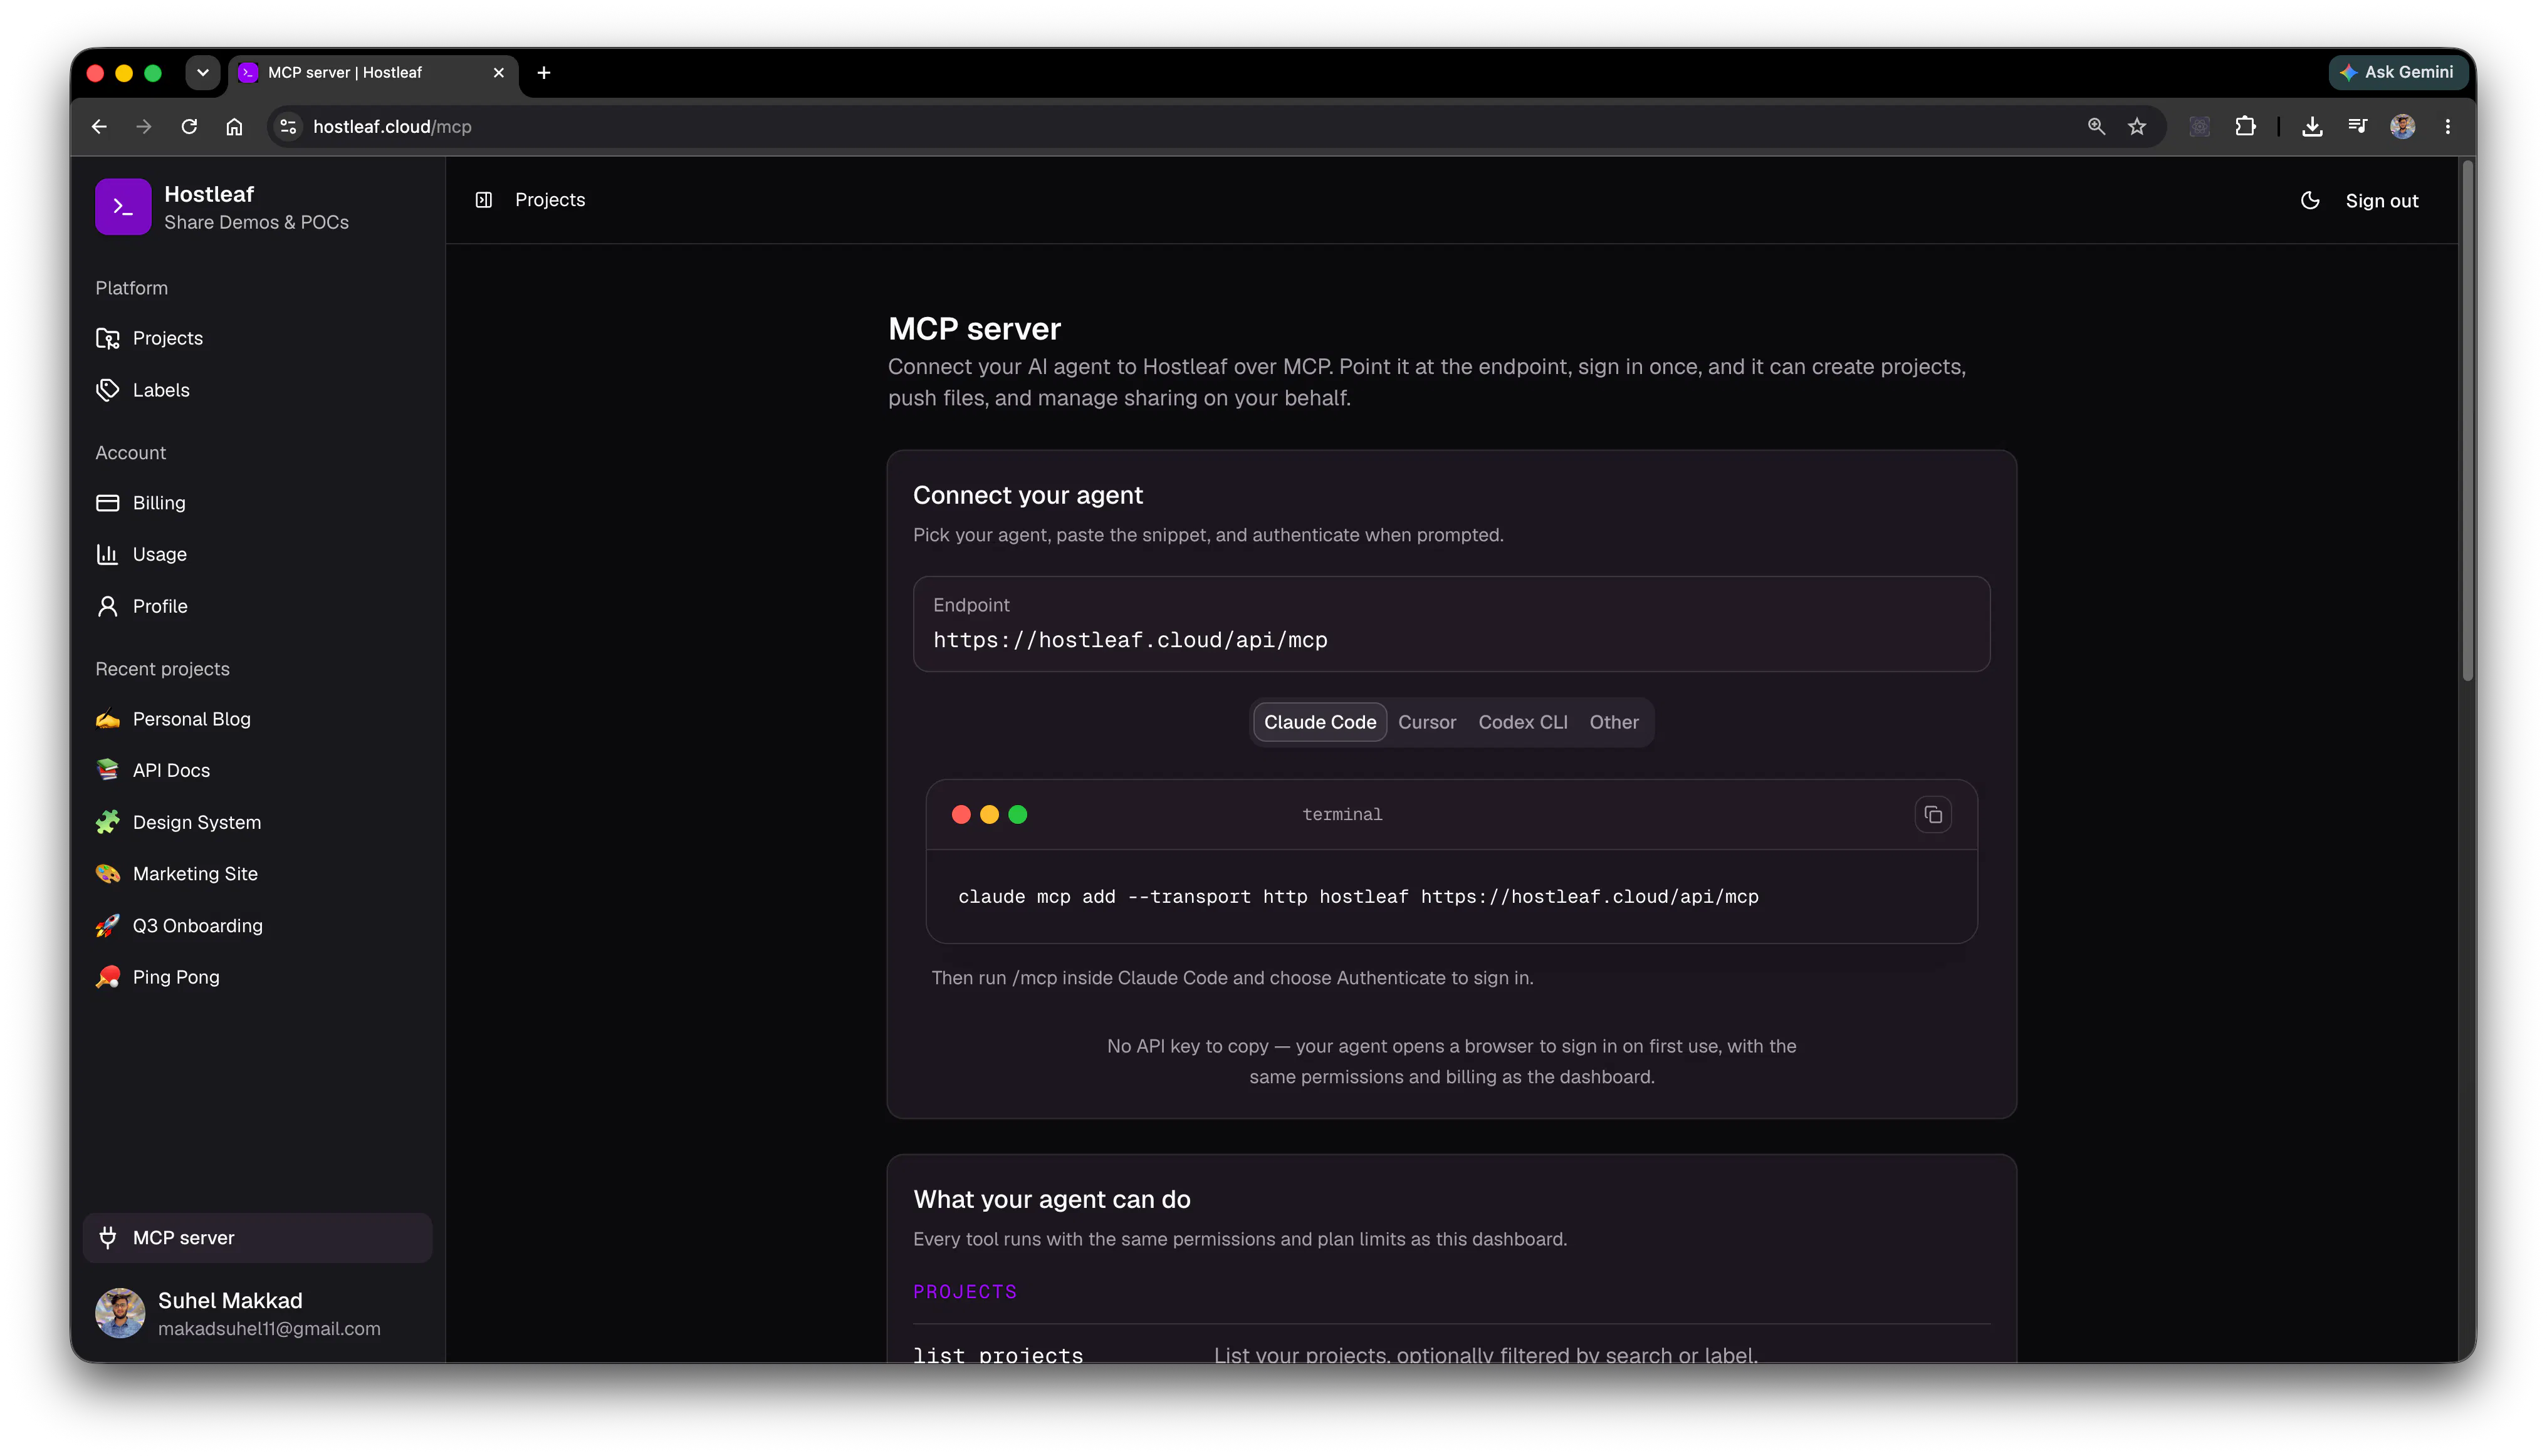This screenshot has width=2547, height=1456.
Task: Select MCP server in the sidebar
Action: coord(258,1238)
